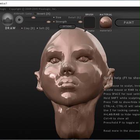Select the Draw brush tool icon
This screenshot has width=140, height=140.
8,19
